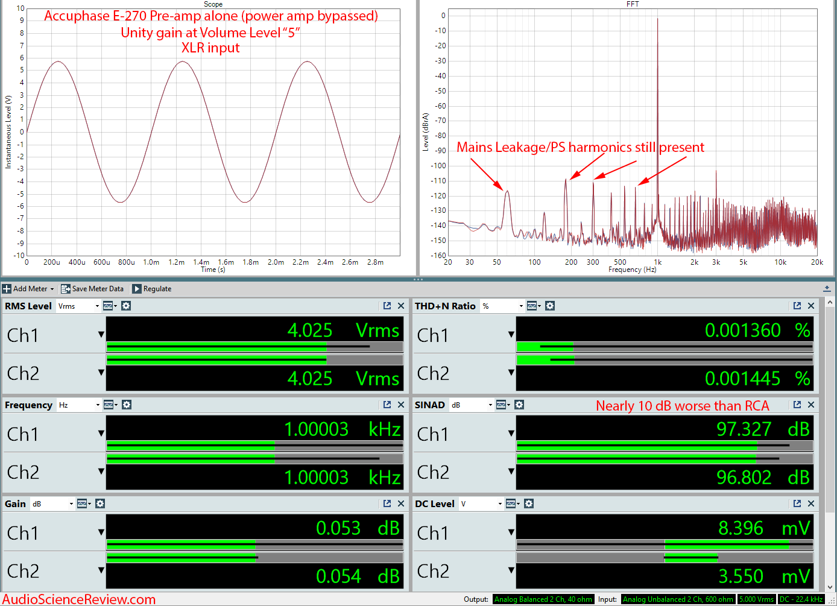Expand Gain Ch1 channel arrow

coord(101,532)
